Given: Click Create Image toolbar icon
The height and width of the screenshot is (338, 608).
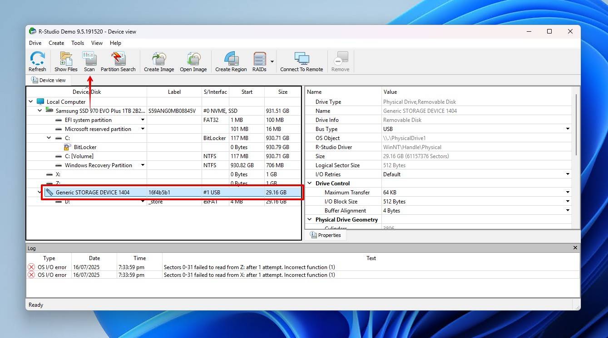Looking at the screenshot, I should click(159, 62).
